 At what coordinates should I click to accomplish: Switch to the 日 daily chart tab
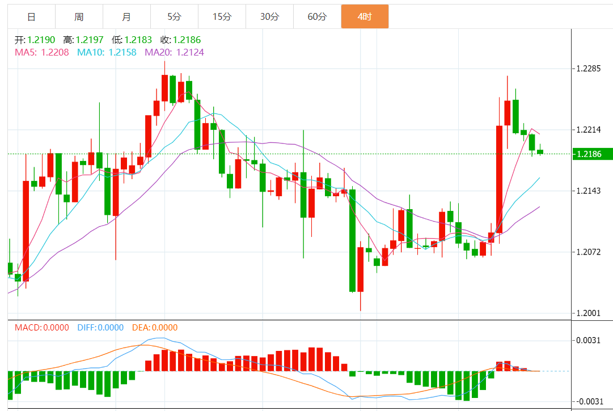coord(32,17)
